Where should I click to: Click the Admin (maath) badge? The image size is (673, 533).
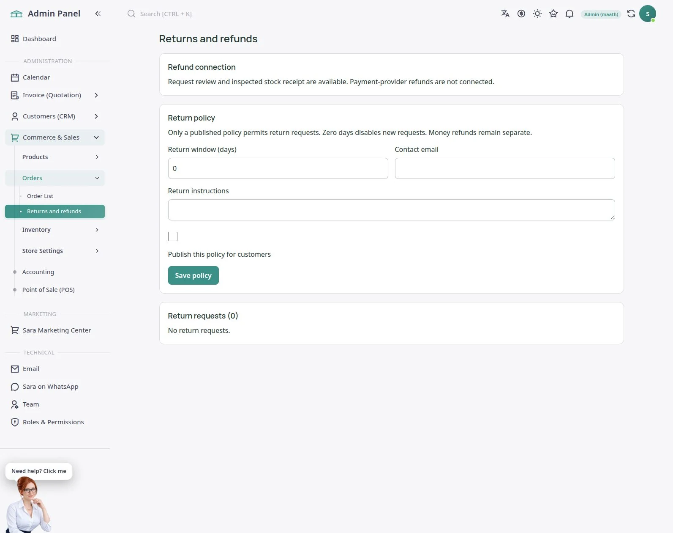point(601,14)
